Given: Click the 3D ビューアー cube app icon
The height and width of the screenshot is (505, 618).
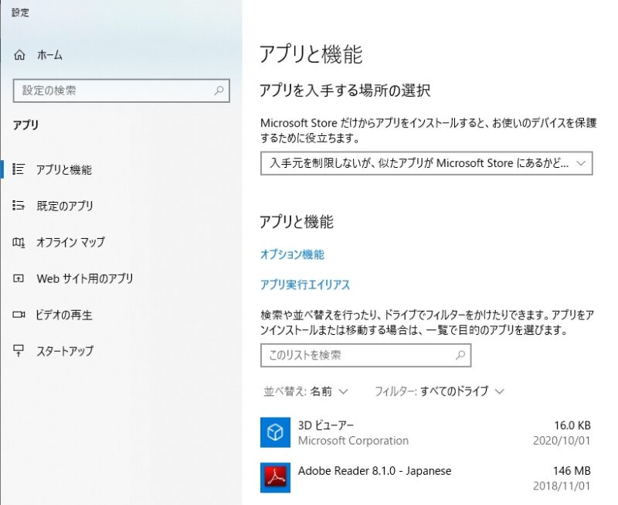Looking at the screenshot, I should tap(275, 432).
